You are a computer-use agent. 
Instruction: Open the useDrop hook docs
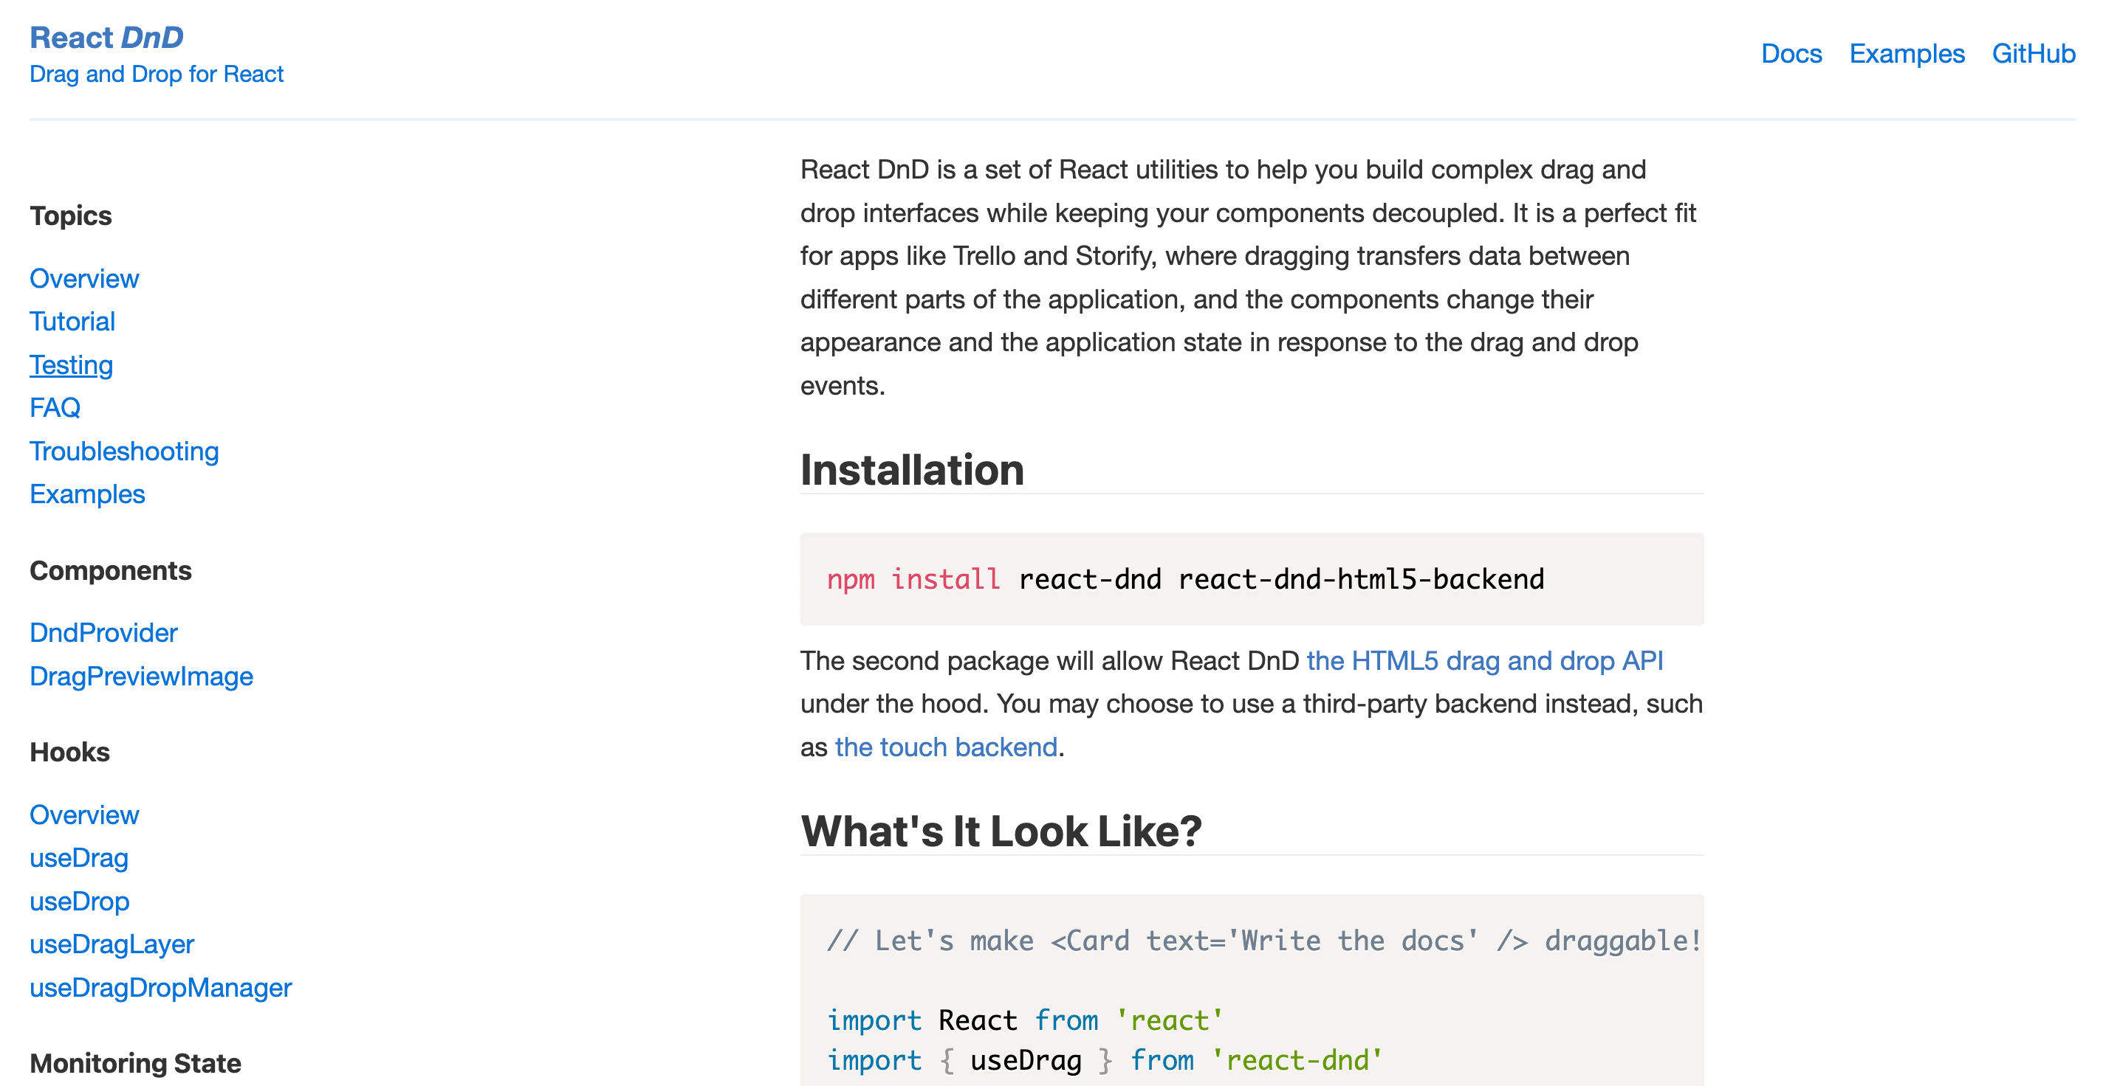pos(79,902)
